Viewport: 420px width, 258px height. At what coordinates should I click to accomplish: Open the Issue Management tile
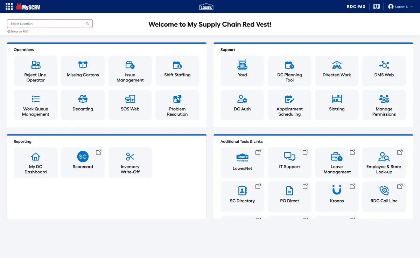(130, 71)
